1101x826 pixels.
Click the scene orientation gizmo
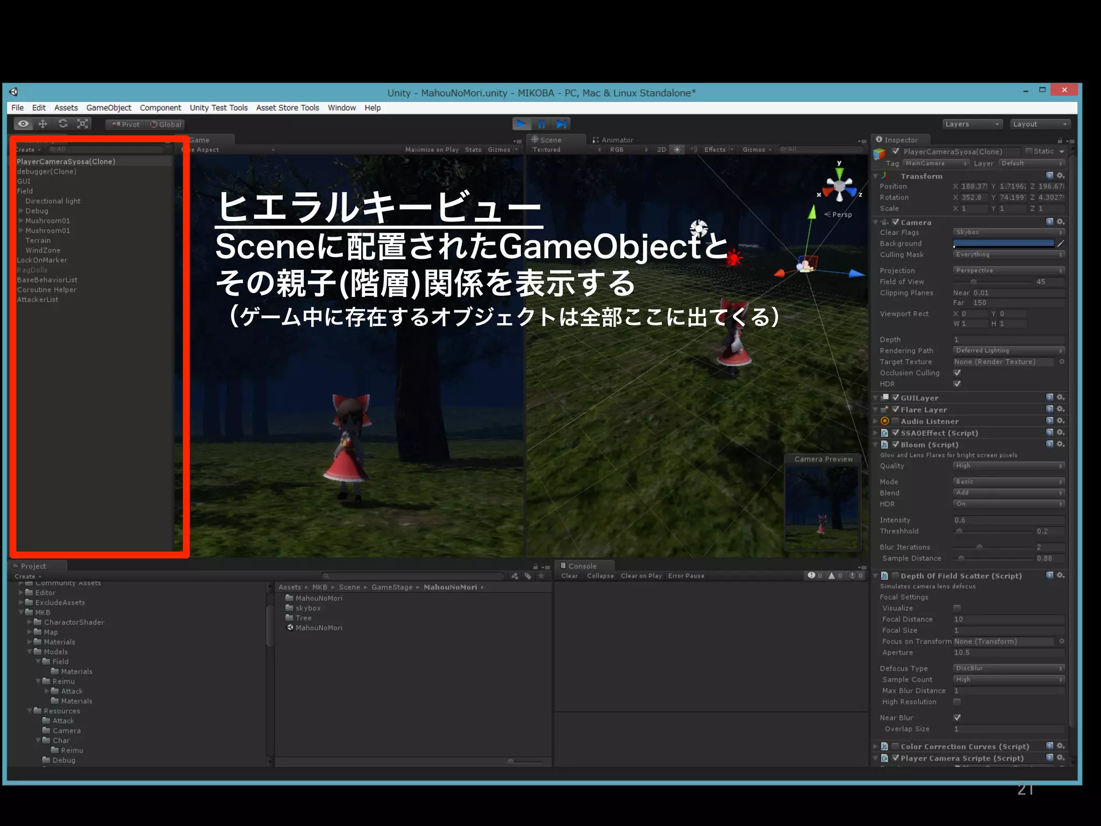pyautogui.click(x=839, y=186)
